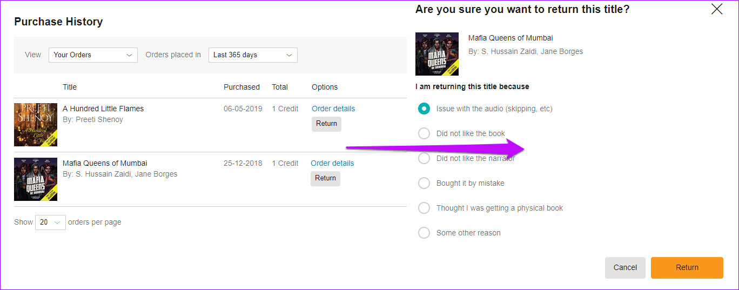Open Order details for Mafia Queens of Mumbai

coord(332,163)
